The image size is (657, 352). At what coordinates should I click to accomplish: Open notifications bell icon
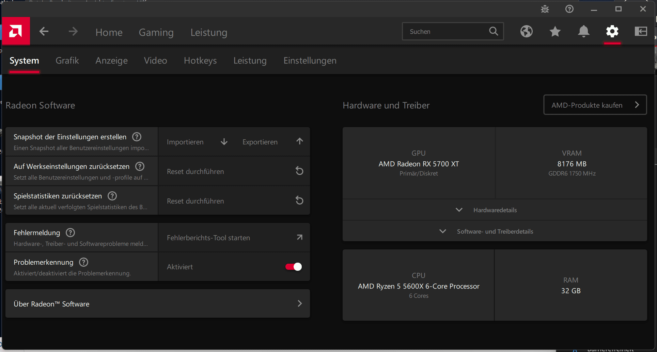point(583,31)
